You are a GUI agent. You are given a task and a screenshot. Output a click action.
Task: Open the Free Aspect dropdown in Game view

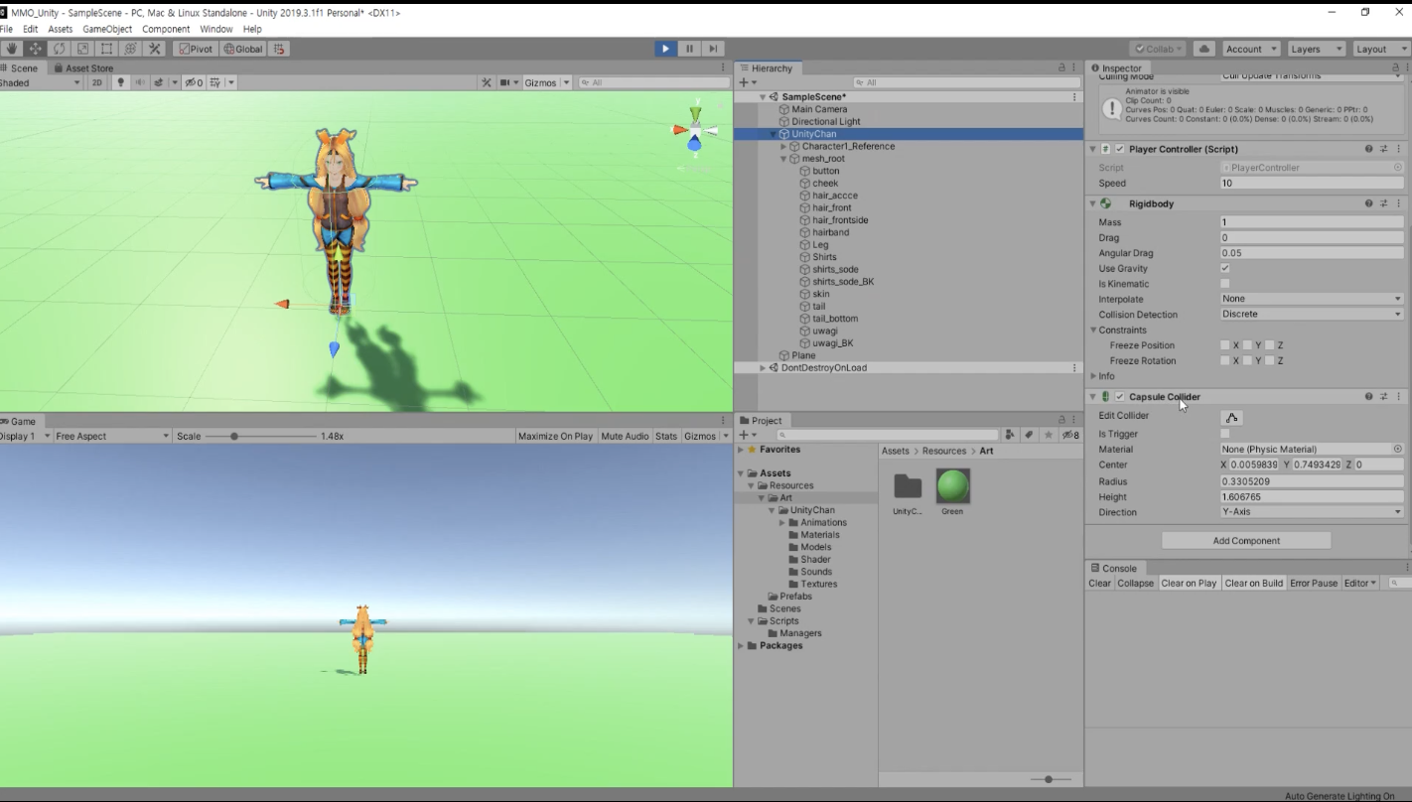click(x=112, y=436)
